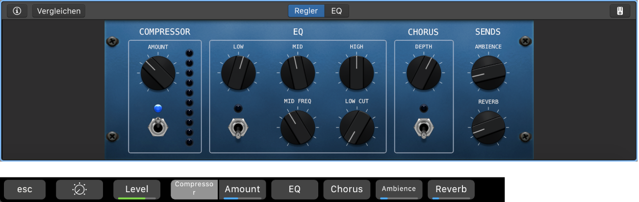
Task: Toggle the EQ on/off switch
Action: tap(238, 128)
